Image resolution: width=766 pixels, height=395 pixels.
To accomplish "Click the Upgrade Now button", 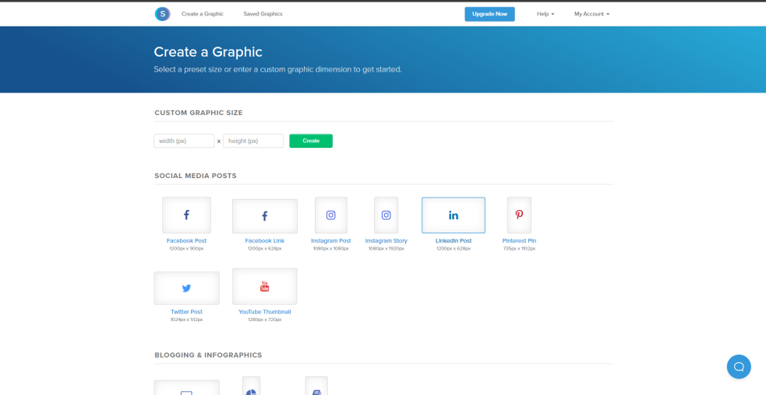I will click(489, 14).
